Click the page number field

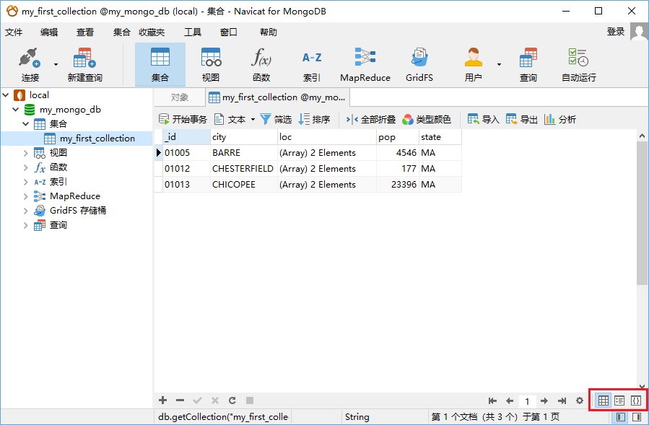tap(527, 401)
